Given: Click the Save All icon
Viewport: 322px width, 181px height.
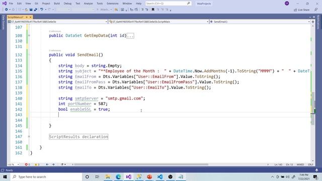Looking at the screenshot, I should point(35,10).
